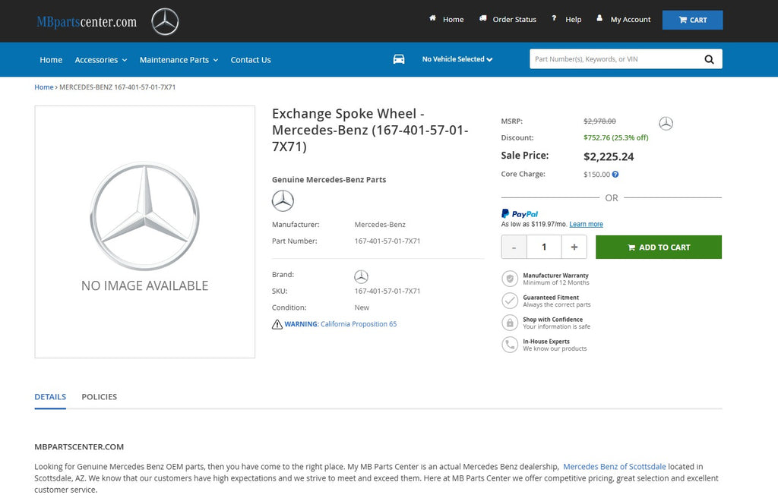Click the search magnifying glass icon

point(709,59)
